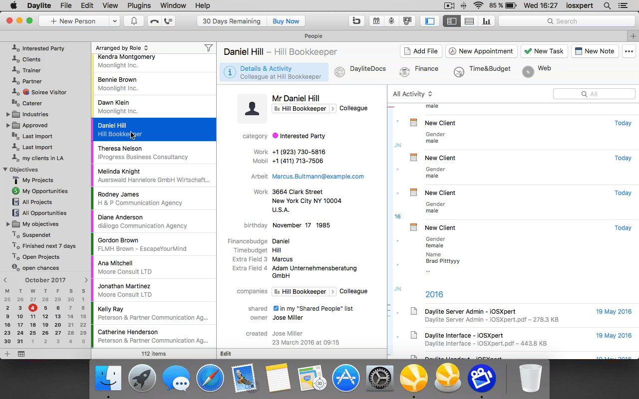Viewport: 639px width, 399px height.
Task: Open the calendar icon in the toolbar
Action: coord(376,21)
